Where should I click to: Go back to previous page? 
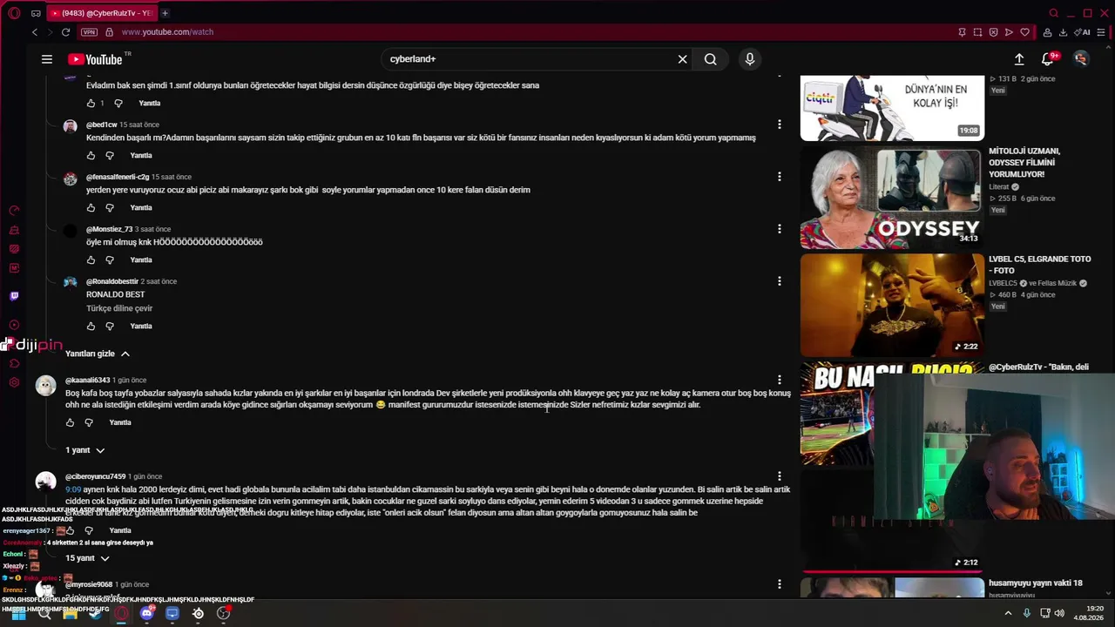click(35, 32)
